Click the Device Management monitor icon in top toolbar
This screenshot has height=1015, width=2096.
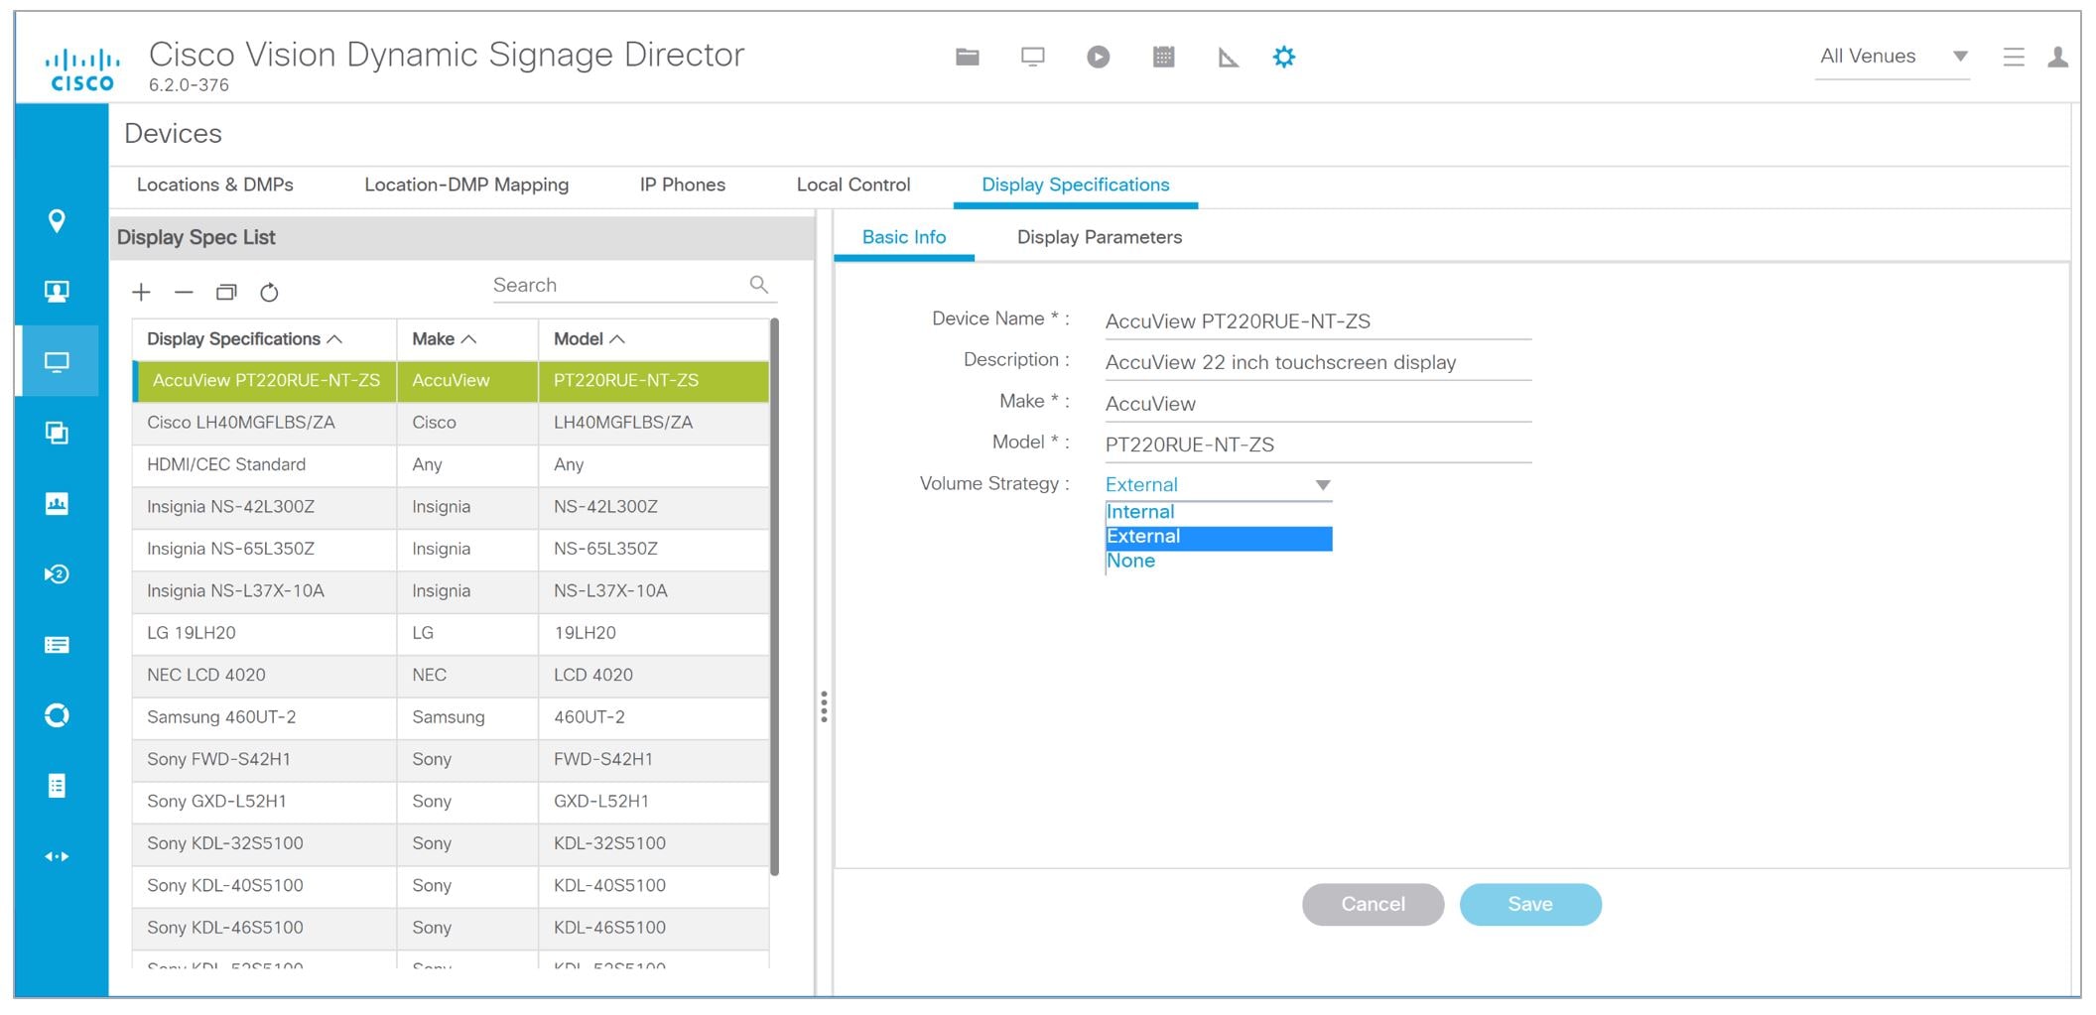(x=1032, y=57)
